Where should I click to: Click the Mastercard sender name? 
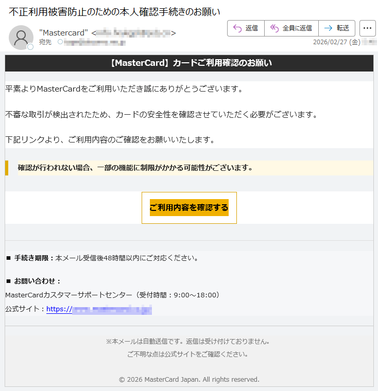[x=63, y=32]
